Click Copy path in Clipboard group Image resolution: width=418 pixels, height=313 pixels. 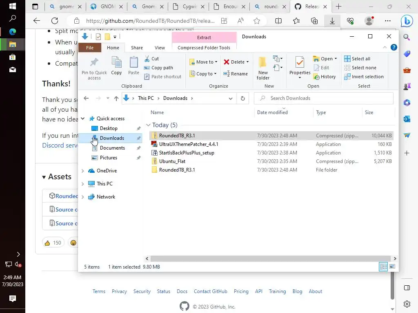pos(159,68)
